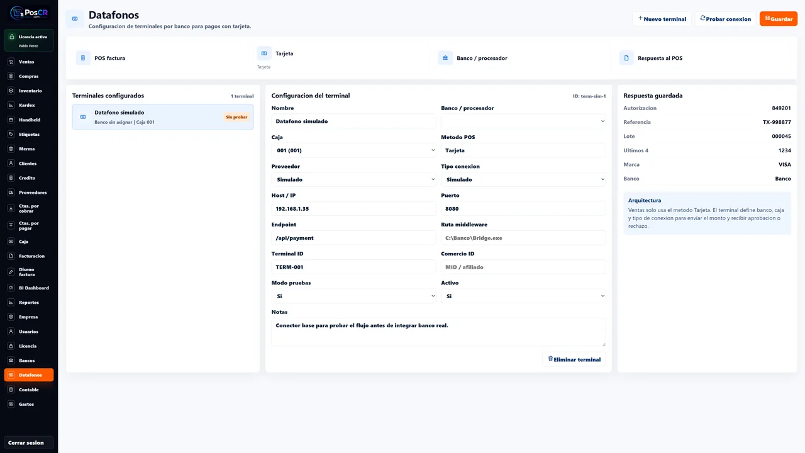Click the Bancos building icon
The width and height of the screenshot is (805, 453).
click(11, 361)
